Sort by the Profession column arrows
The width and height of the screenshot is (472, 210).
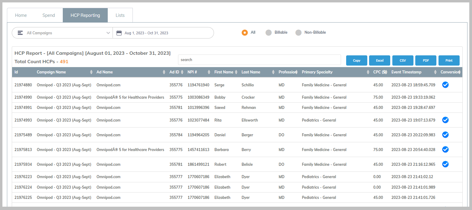point(296,72)
